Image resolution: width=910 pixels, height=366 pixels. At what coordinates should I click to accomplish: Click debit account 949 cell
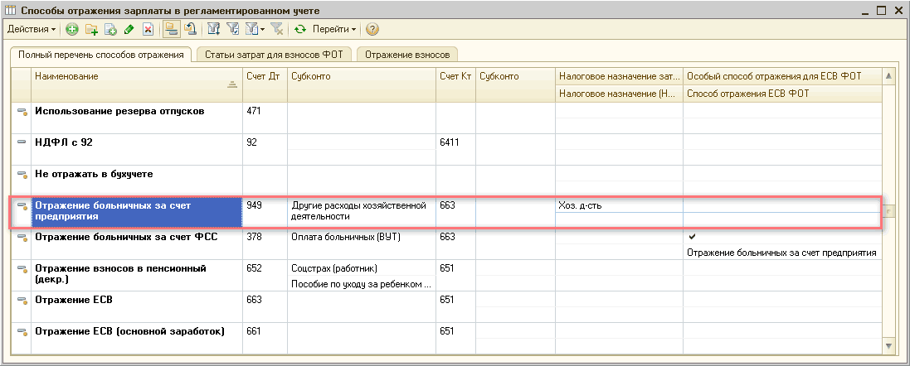[x=265, y=212]
